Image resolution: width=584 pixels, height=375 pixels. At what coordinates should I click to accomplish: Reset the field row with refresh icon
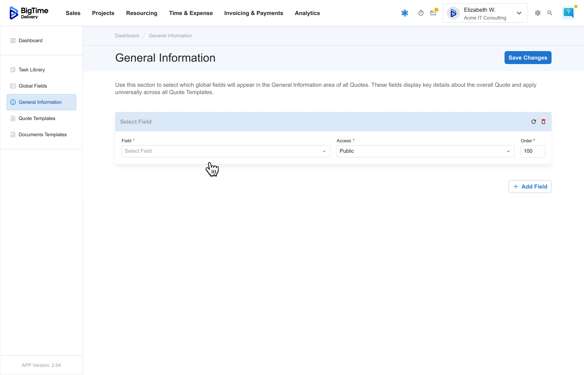tap(534, 122)
